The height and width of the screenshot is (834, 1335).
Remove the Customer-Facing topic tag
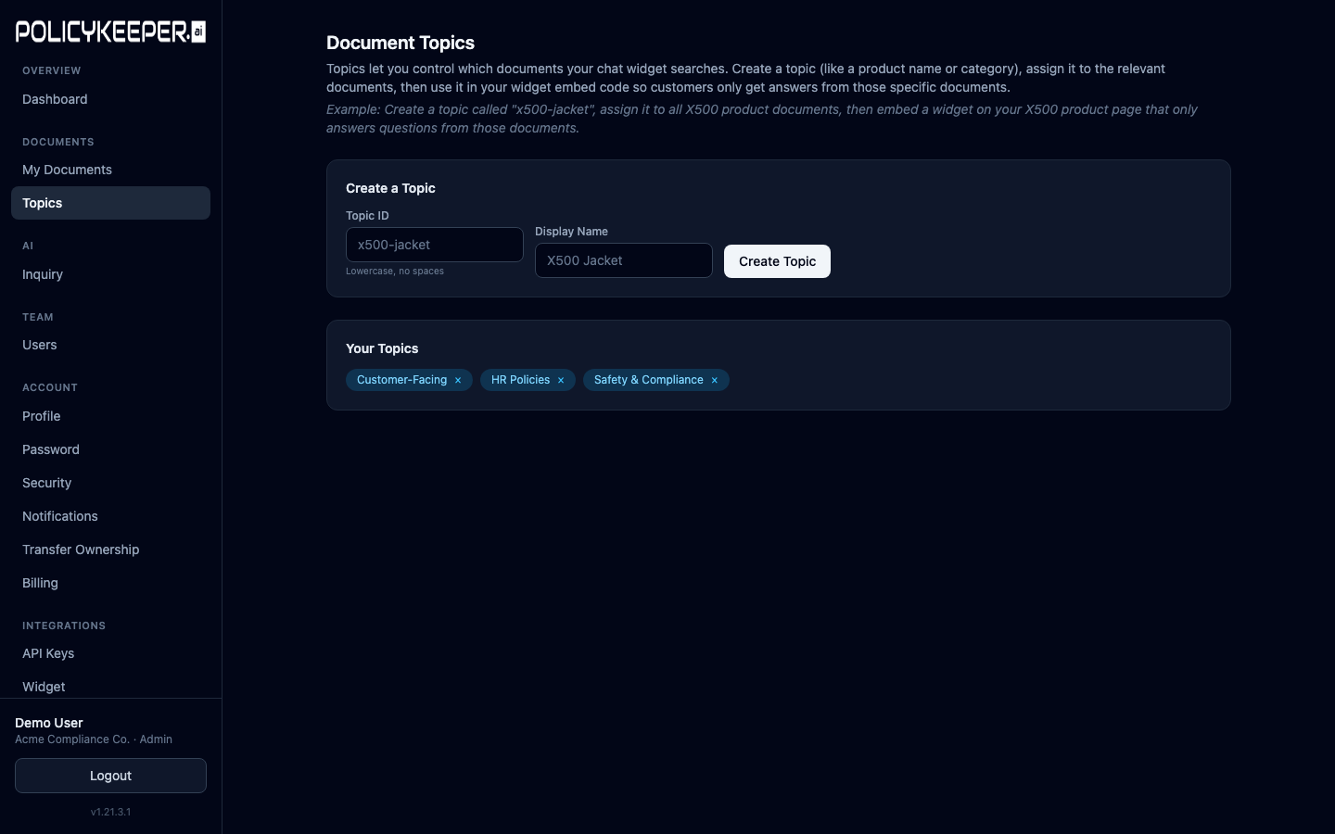(458, 380)
